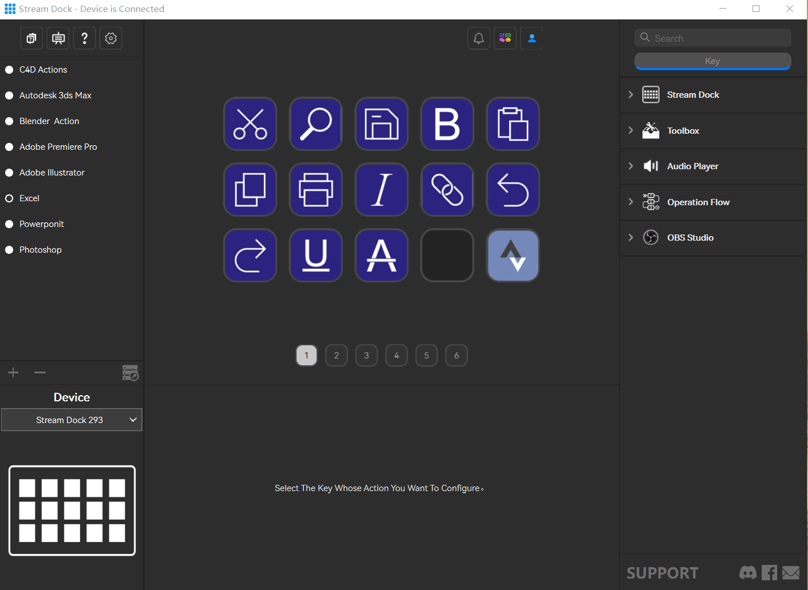Select the Underline U key
The image size is (808, 590).
click(x=316, y=256)
